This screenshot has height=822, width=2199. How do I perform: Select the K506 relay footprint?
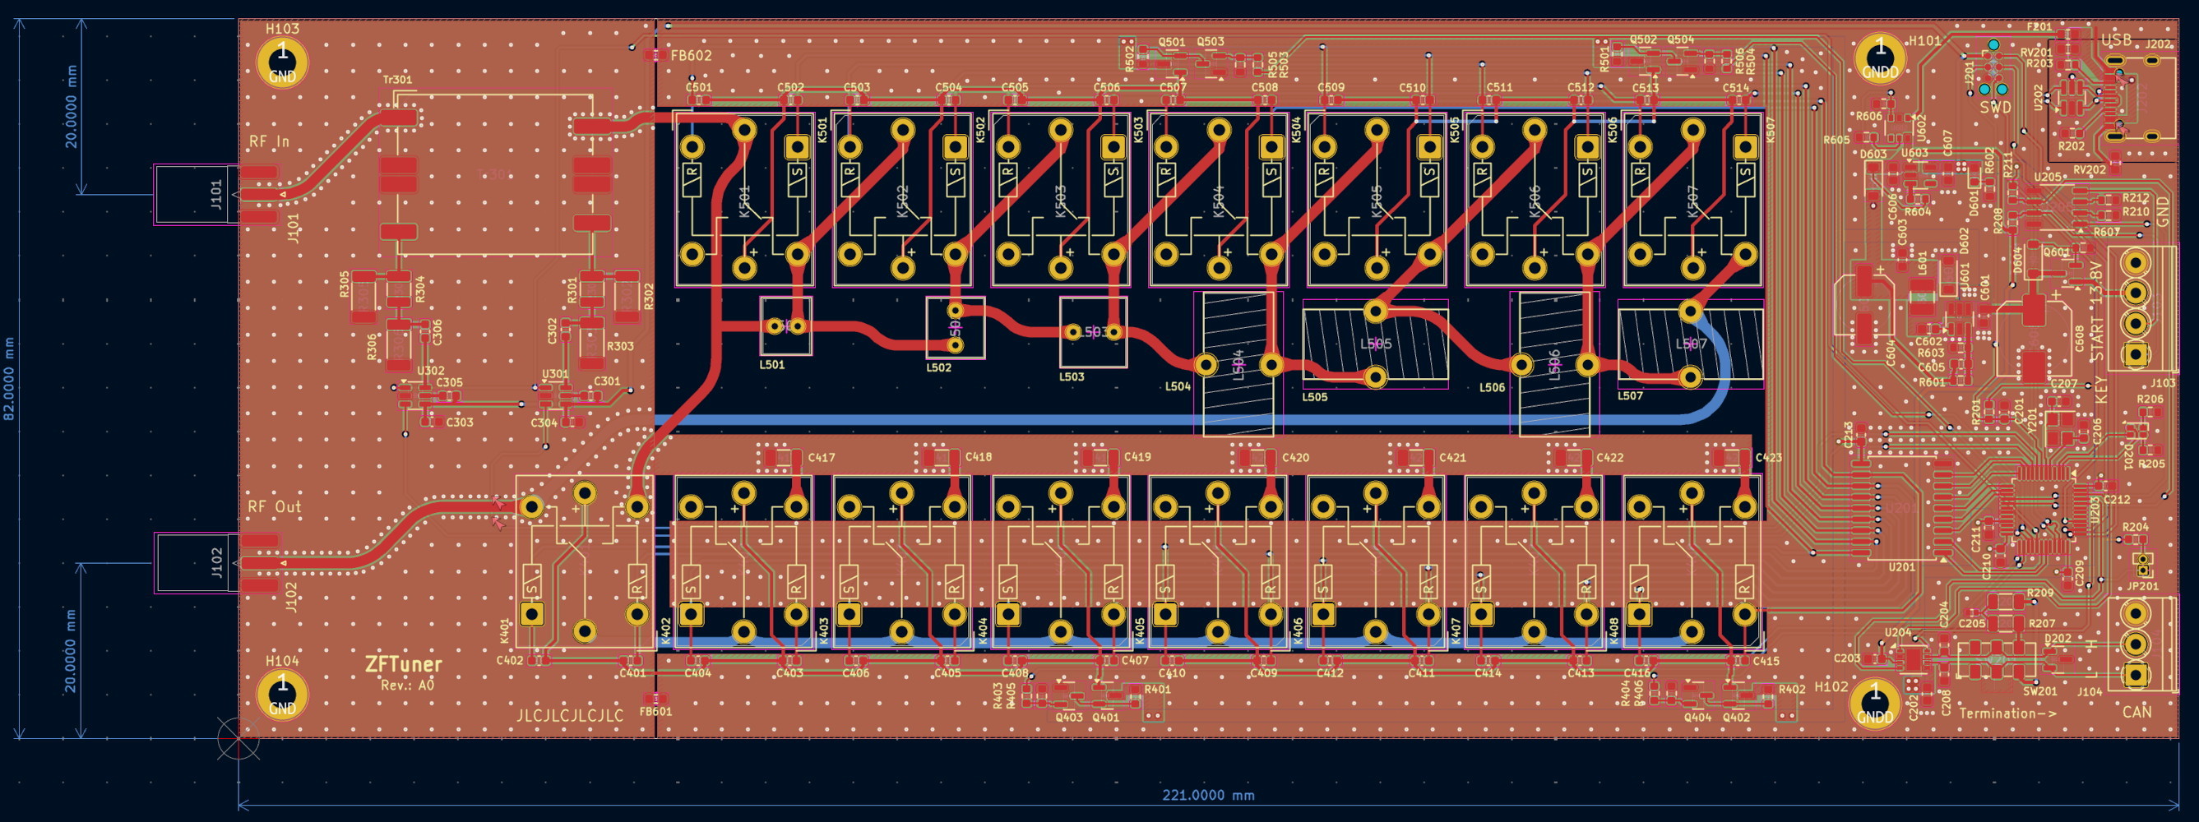[x=1534, y=199]
